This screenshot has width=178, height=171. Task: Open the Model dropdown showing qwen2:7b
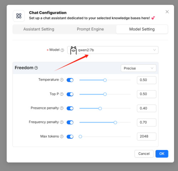click(113, 50)
